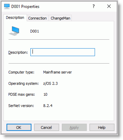Switch to the ChangeMan tab

point(60,18)
